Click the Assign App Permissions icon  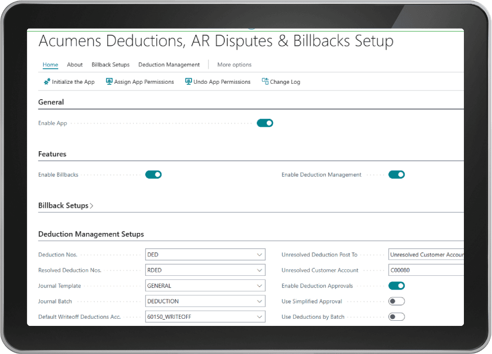click(x=109, y=82)
